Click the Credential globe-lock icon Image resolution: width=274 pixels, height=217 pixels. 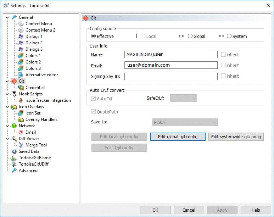coord(21,88)
